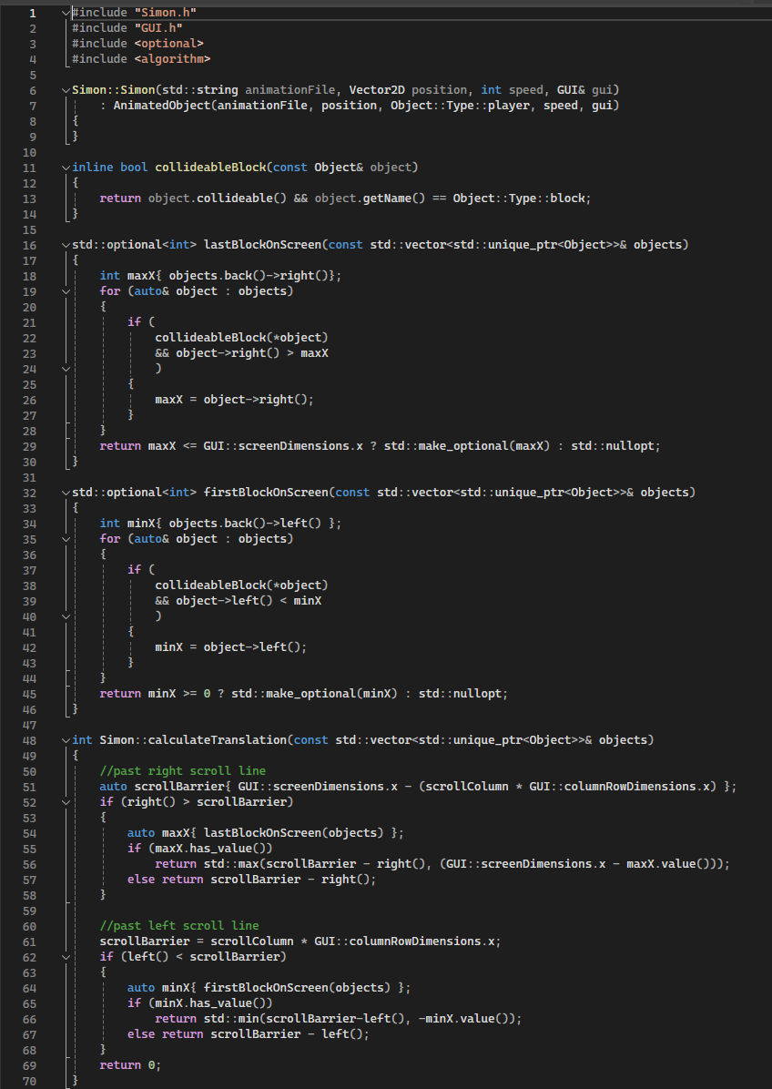Collapse the include block on line 1
772x1089 pixels.
[x=64, y=12]
